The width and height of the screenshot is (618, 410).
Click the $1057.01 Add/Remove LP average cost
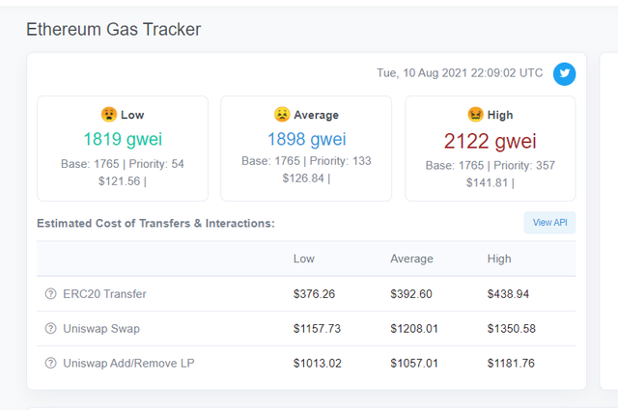pos(414,363)
